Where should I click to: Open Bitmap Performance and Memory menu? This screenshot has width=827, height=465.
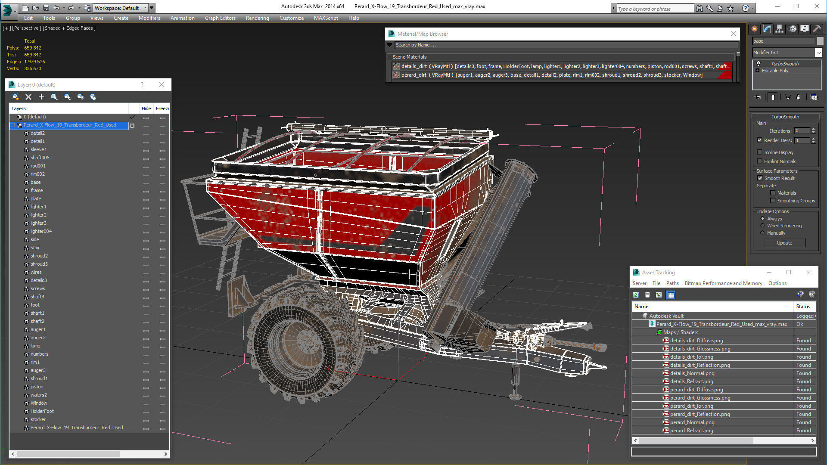click(x=723, y=283)
